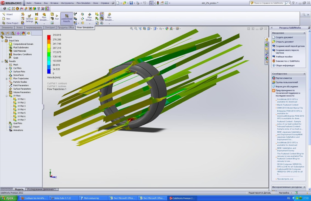Open the Инструменты menu
Viewport: 311px width, 201px height.
pyautogui.click(x=67, y=3)
